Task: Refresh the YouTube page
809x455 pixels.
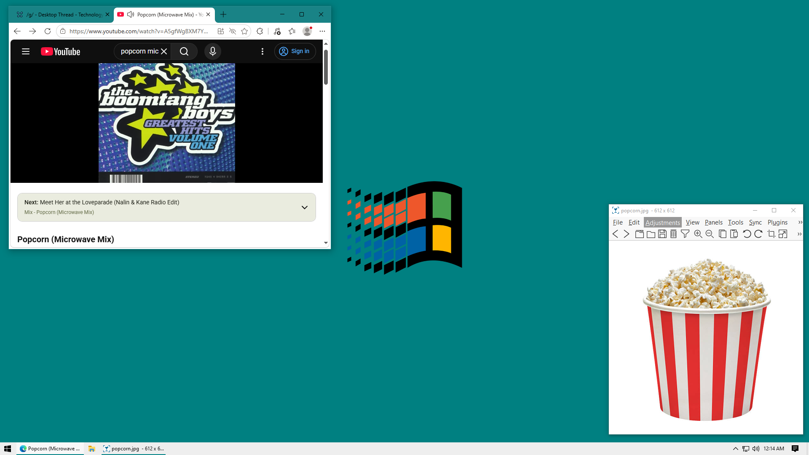Action: (x=48, y=31)
